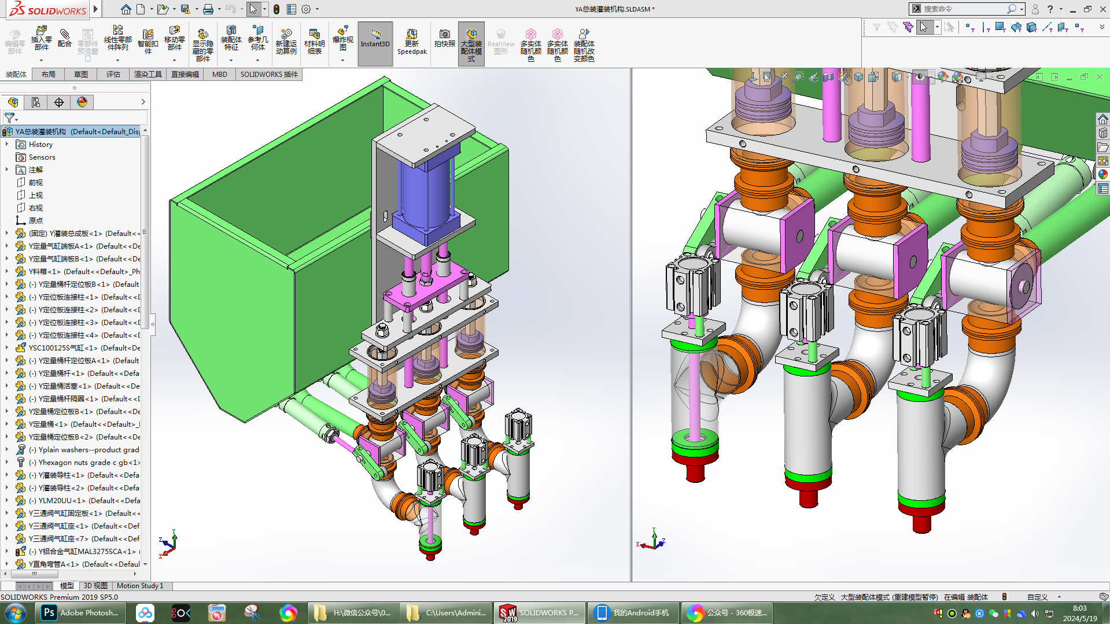Click the clear all selection filters icon
Viewport: 1110px width, 624px height.
[x=893, y=27]
